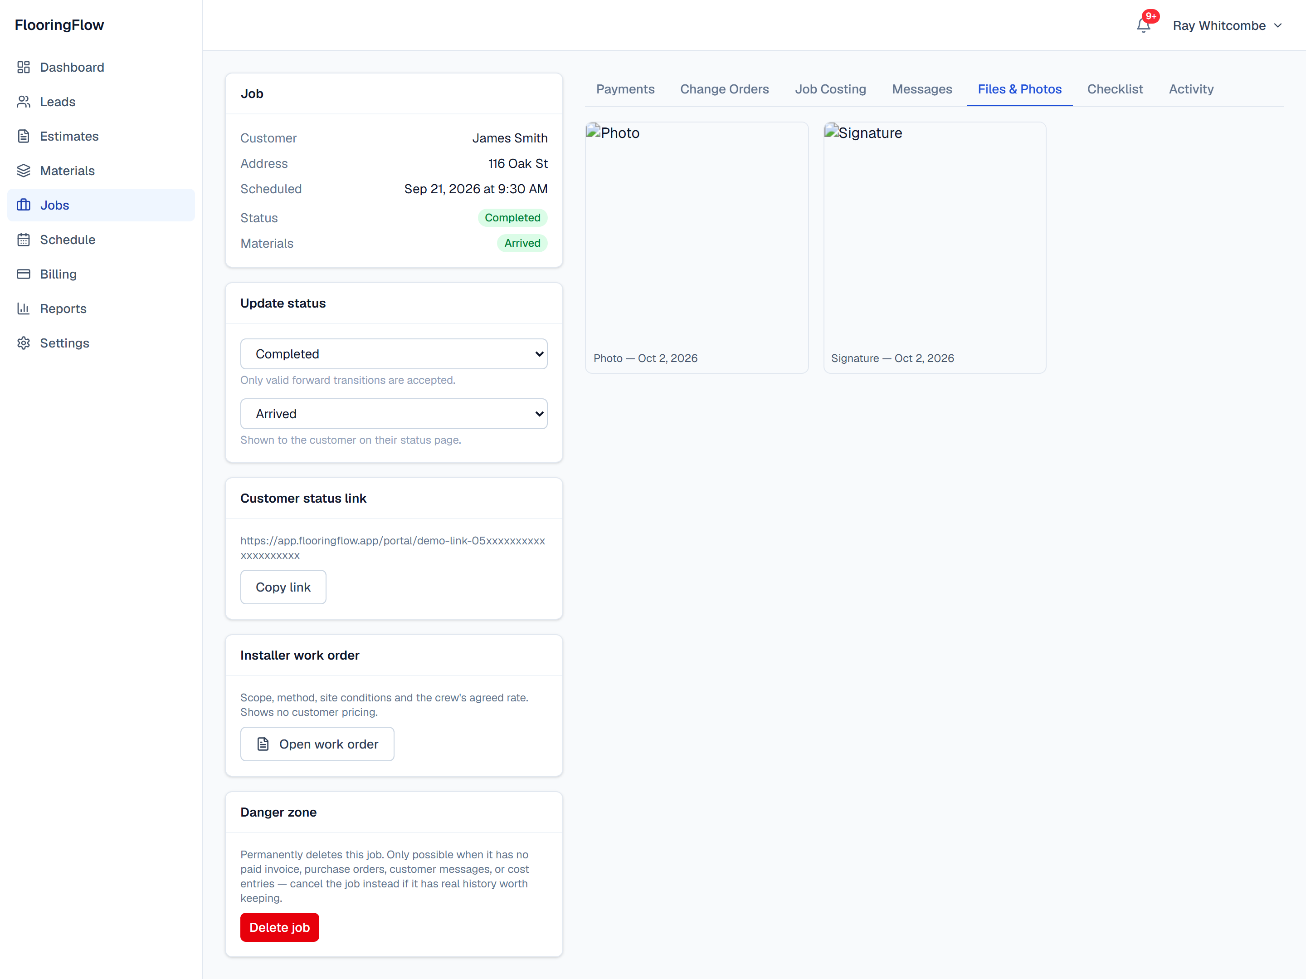
Task: Click the Settings gear icon
Action: (x=24, y=343)
